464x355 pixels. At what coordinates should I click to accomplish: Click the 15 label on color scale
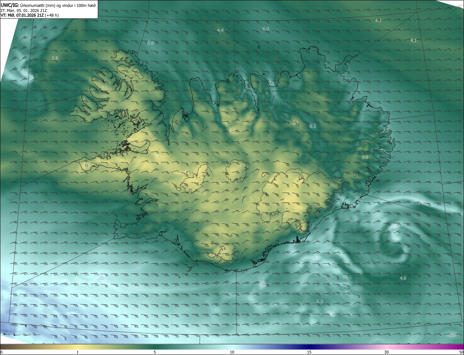point(309,352)
